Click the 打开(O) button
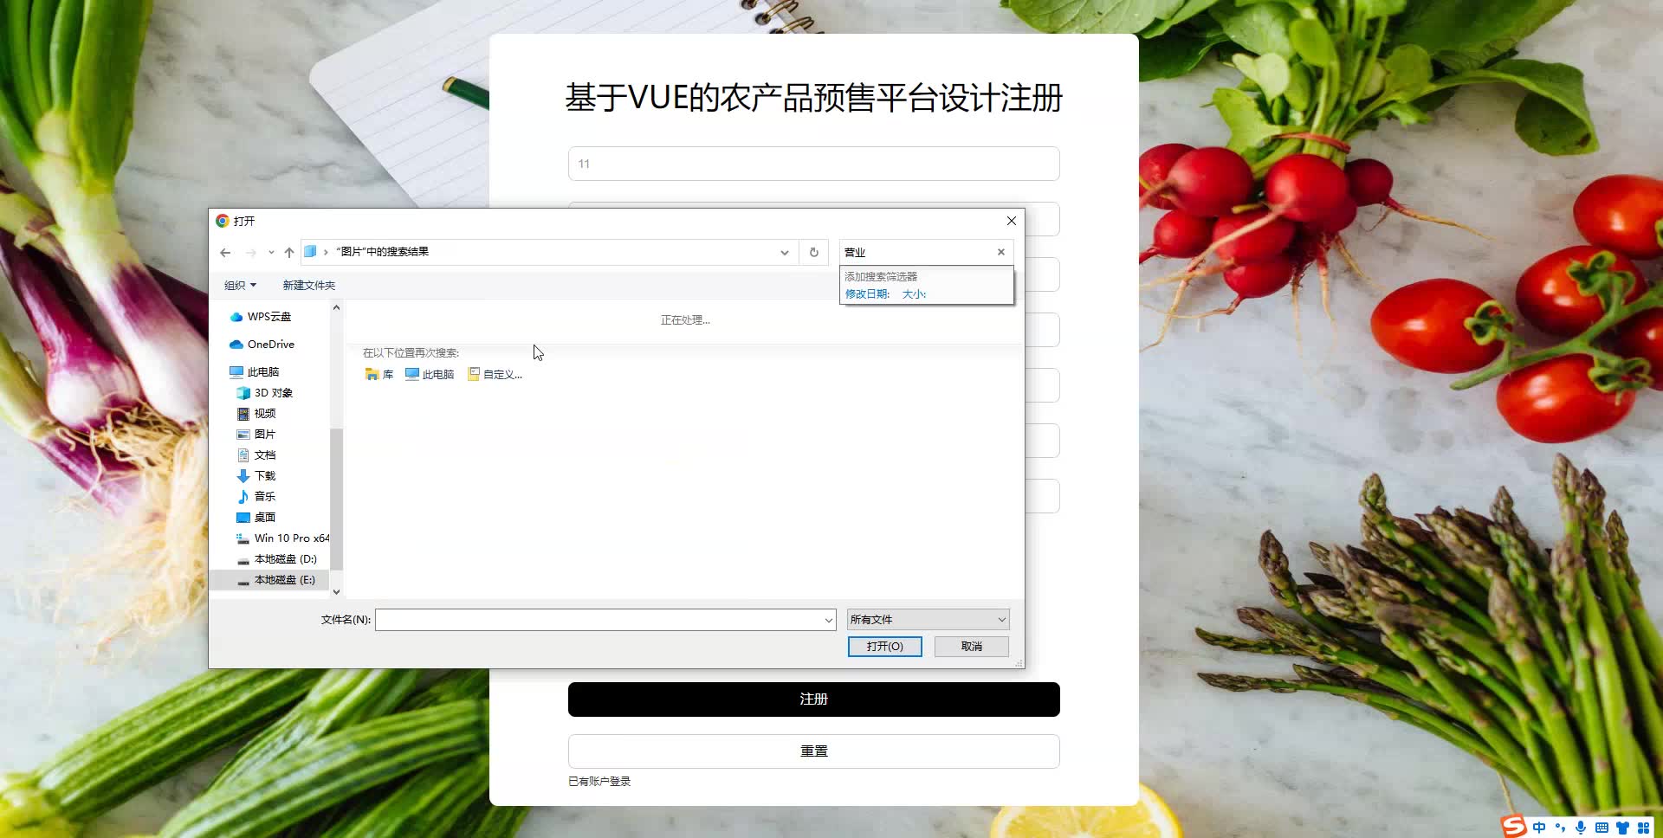 [884, 647]
